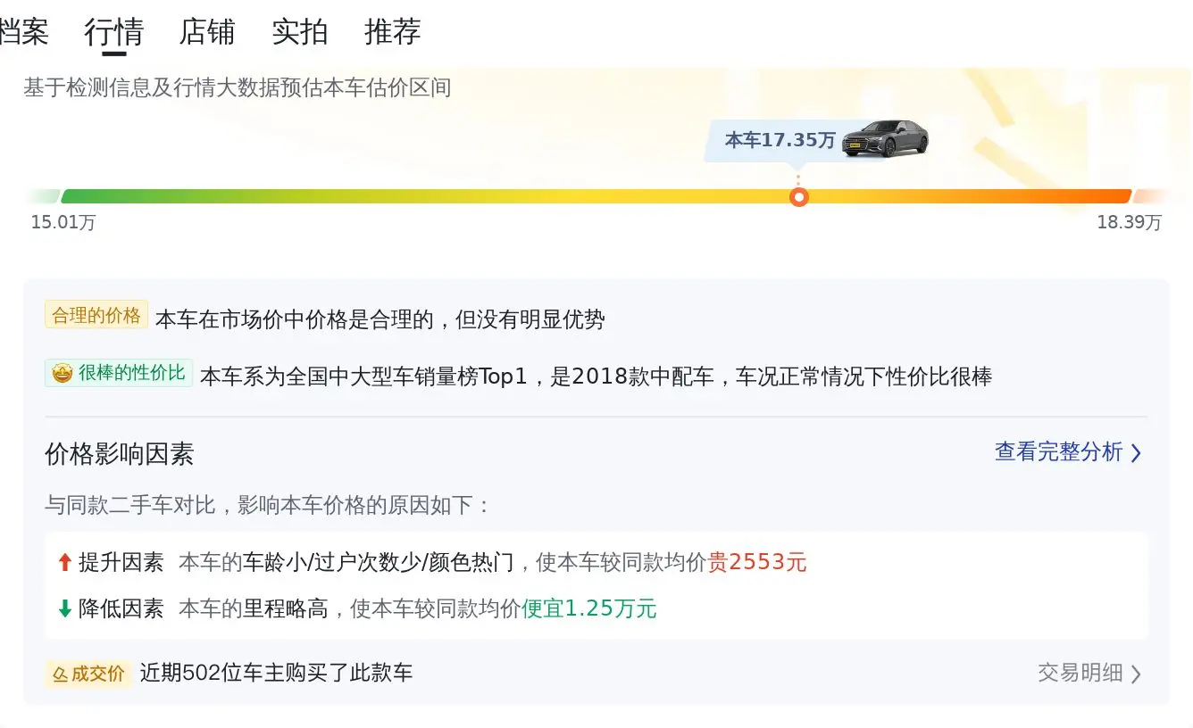Image resolution: width=1193 pixels, height=728 pixels.
Task: Click the 降低因素 label
Action: 121,609
